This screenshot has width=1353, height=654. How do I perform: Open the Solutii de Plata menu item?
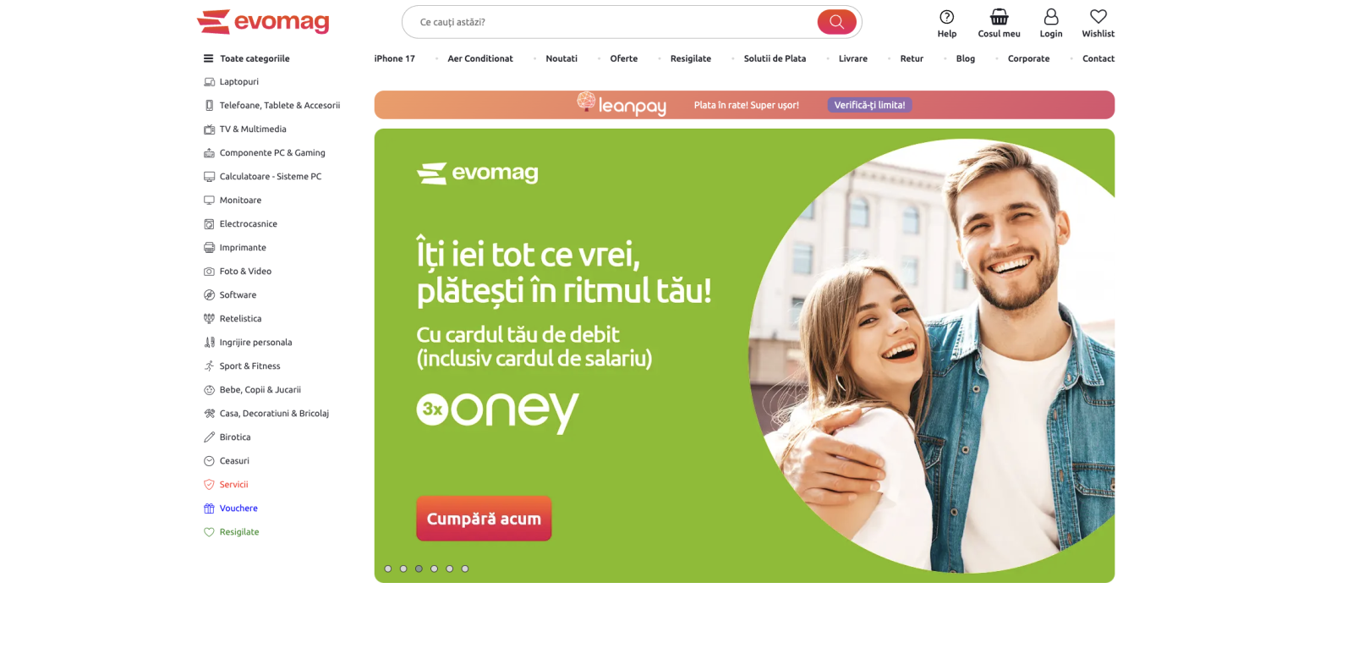(x=775, y=58)
